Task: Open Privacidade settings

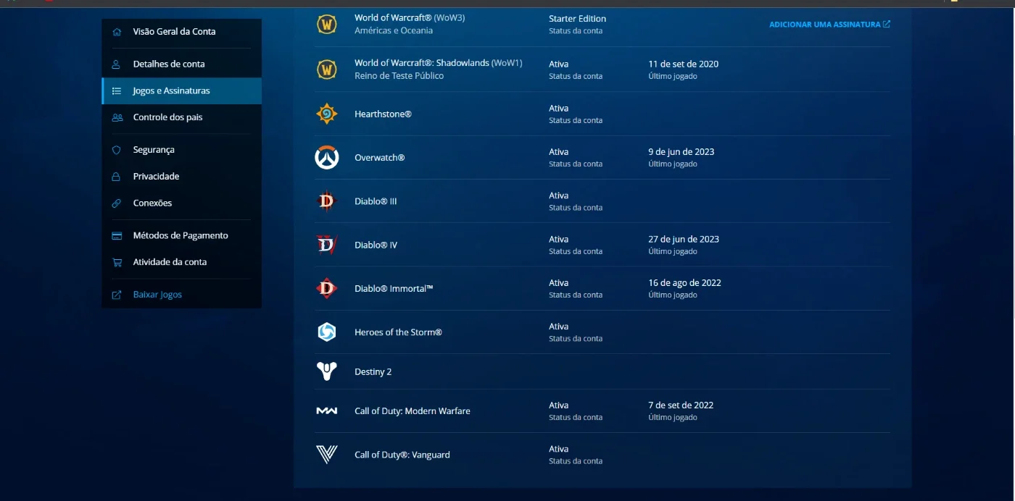Action: (156, 177)
